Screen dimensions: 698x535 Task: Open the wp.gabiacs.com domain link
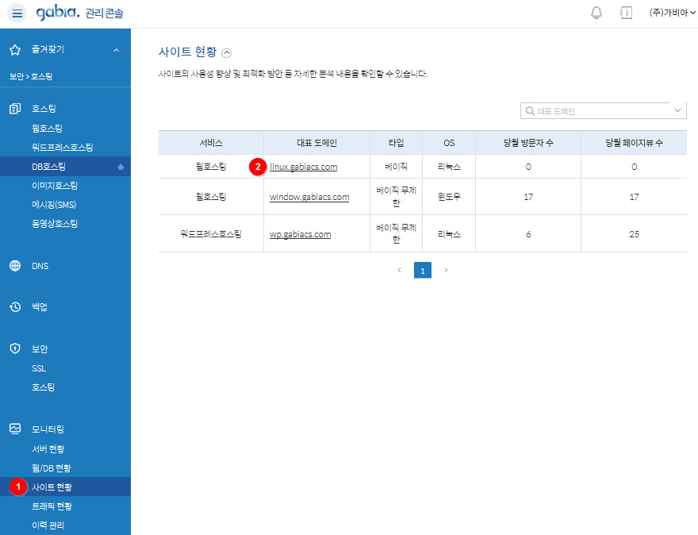click(x=301, y=234)
